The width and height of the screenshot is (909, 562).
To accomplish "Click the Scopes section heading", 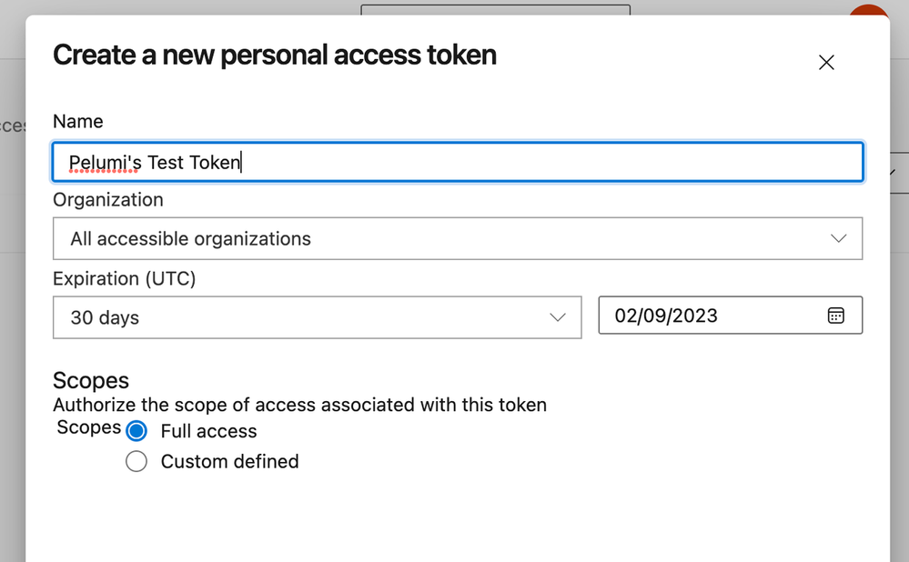I will (91, 381).
